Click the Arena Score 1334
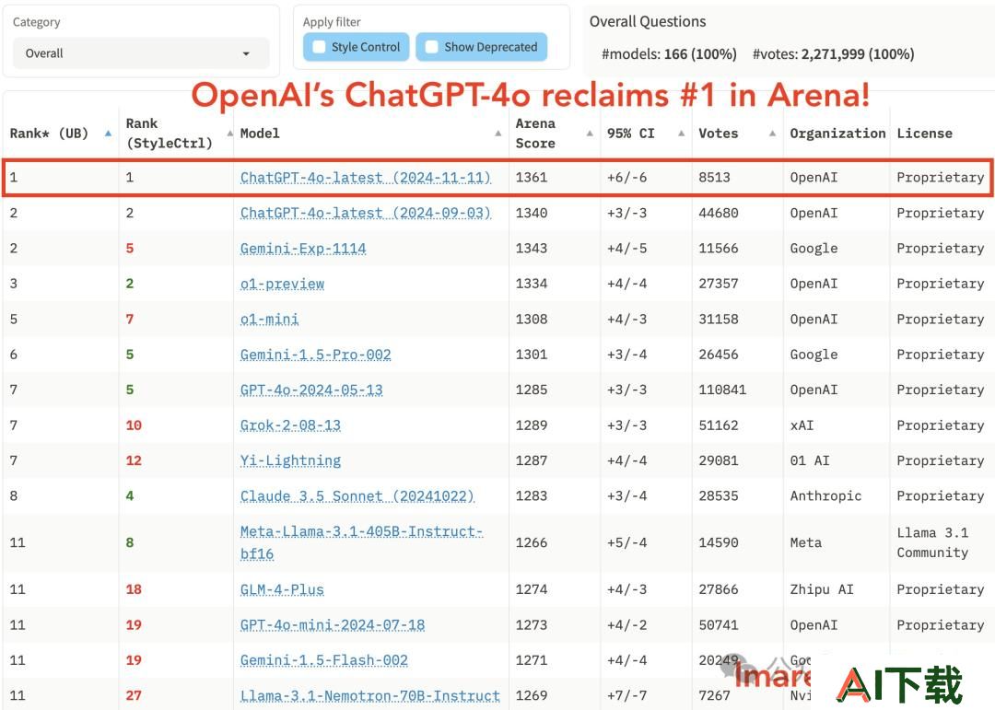The width and height of the screenshot is (995, 710). click(x=532, y=284)
